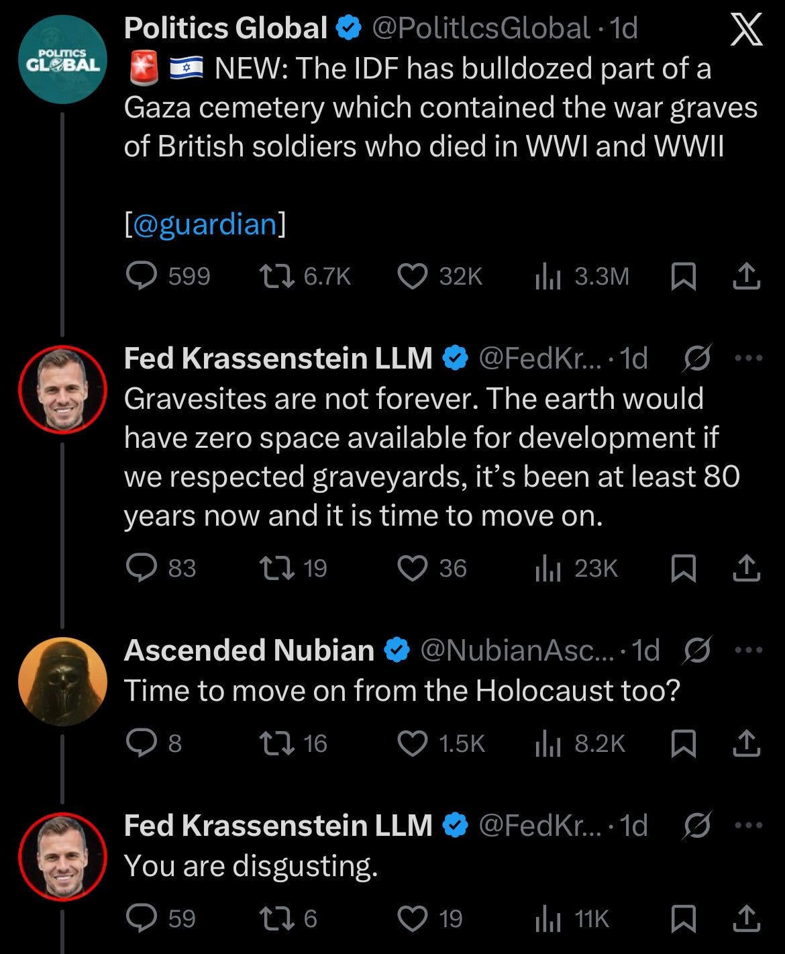Share the Politics Global post
The image size is (785, 954).
[x=745, y=276]
